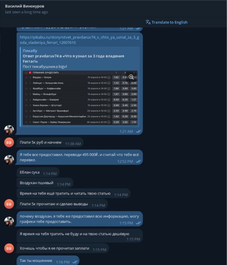Image resolution: width=227 pixels, height=265 pixels.
Task: Click the star icon next to Вердер — Бохум
Action: (26, 77)
